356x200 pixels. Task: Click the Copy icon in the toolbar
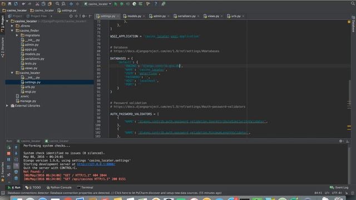[x=43, y=4]
